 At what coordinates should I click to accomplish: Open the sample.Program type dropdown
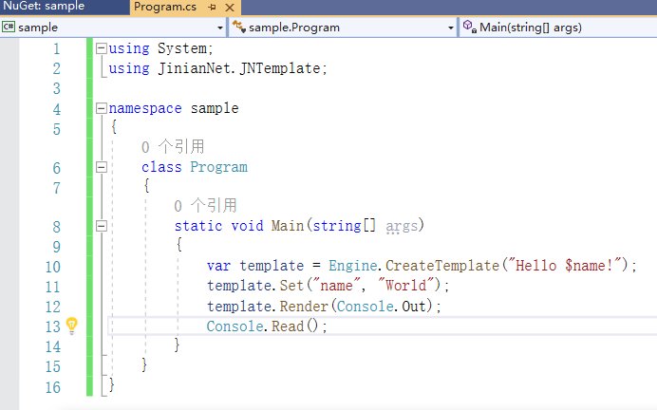[x=450, y=28]
